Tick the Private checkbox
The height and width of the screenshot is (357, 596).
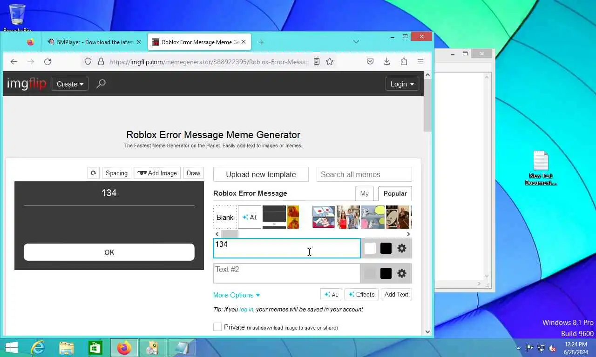217,327
